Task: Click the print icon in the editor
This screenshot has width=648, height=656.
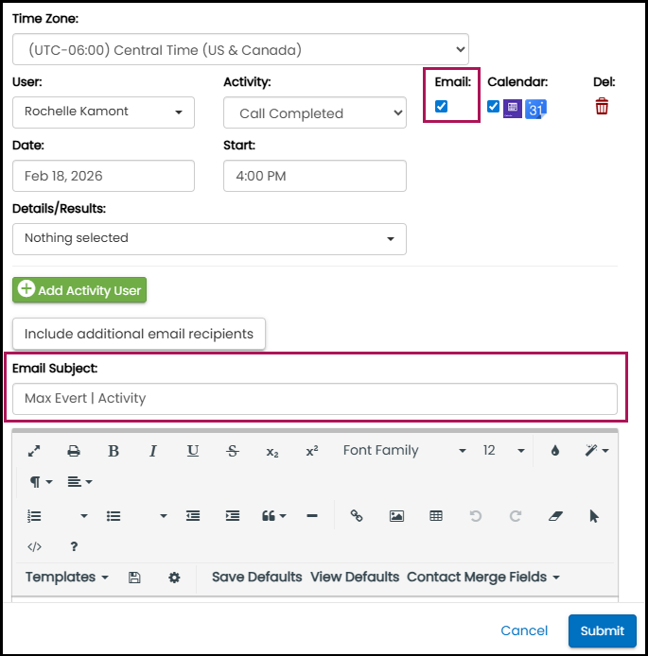Action: coord(74,451)
